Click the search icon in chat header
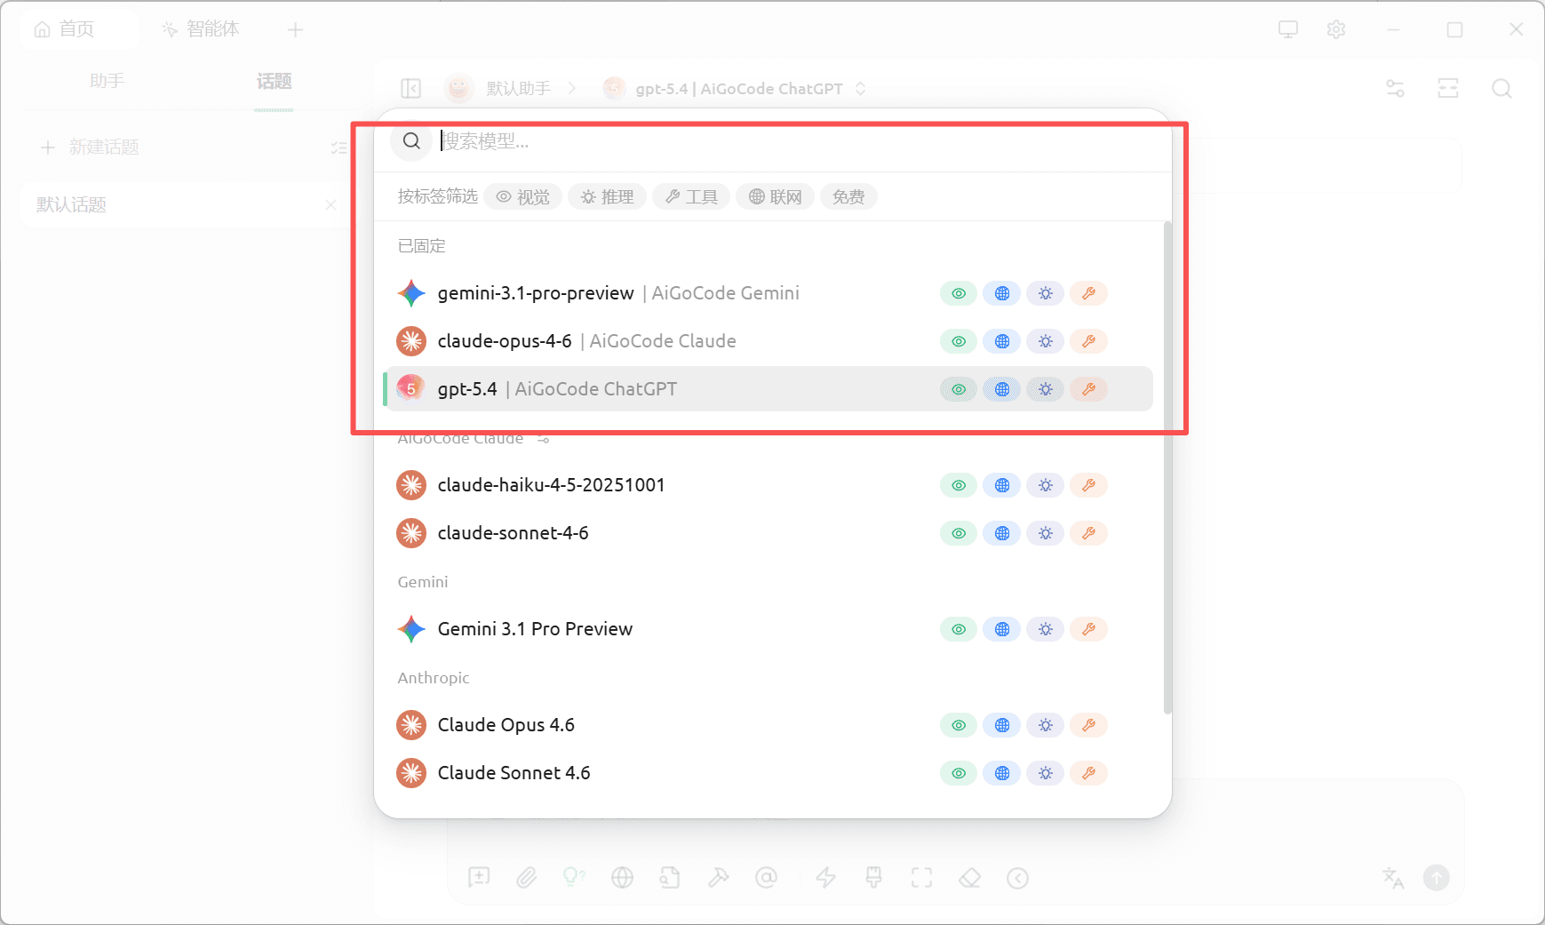Screen dimensions: 1545x925 pyautogui.click(x=1501, y=89)
